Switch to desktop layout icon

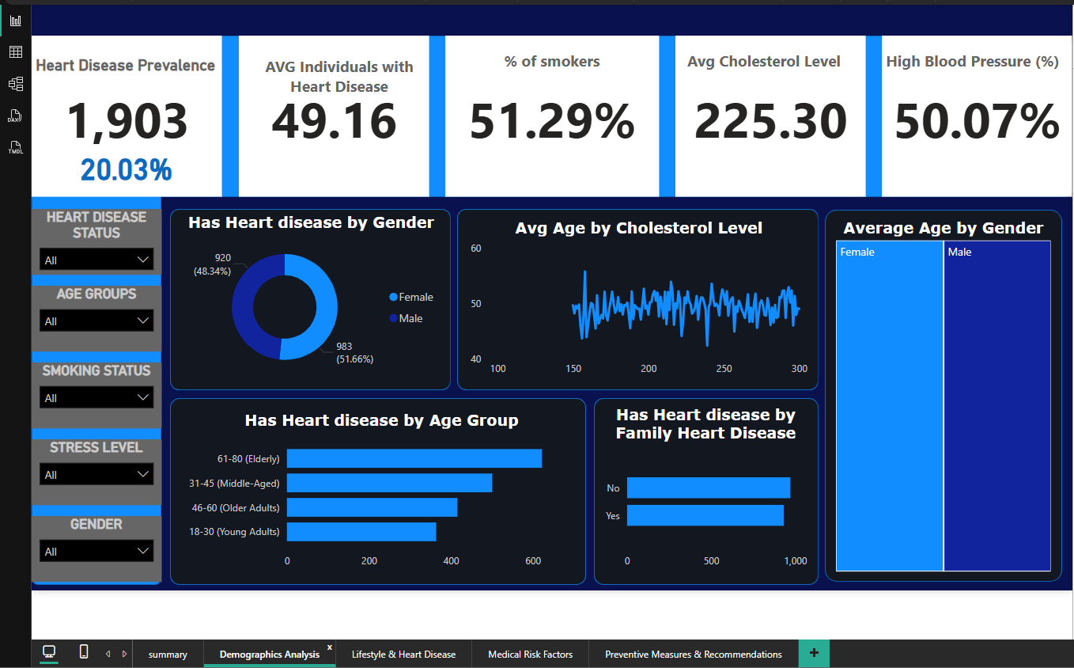tap(49, 652)
